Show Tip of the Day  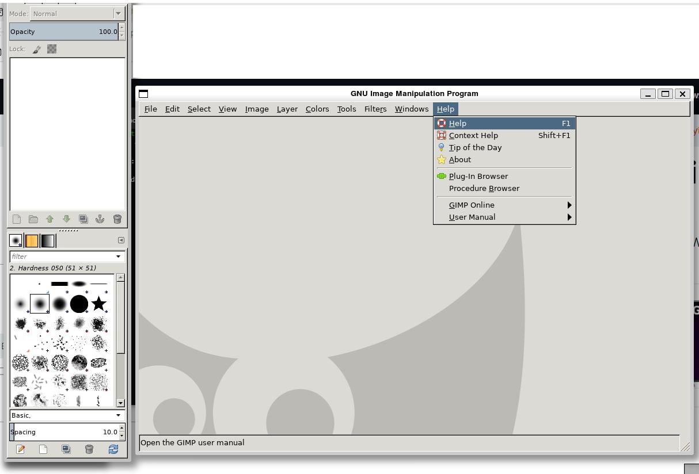point(504,147)
